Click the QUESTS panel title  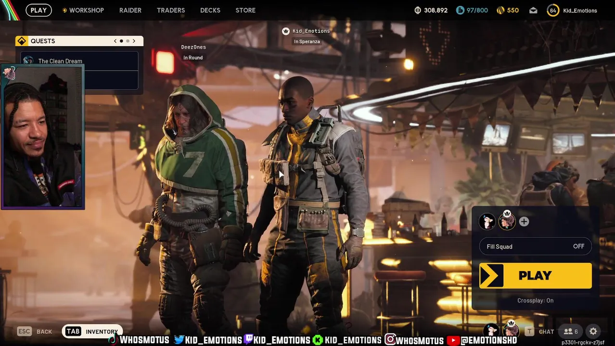tap(43, 41)
